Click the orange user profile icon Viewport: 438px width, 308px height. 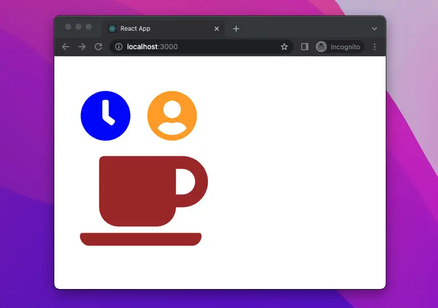[x=172, y=116]
